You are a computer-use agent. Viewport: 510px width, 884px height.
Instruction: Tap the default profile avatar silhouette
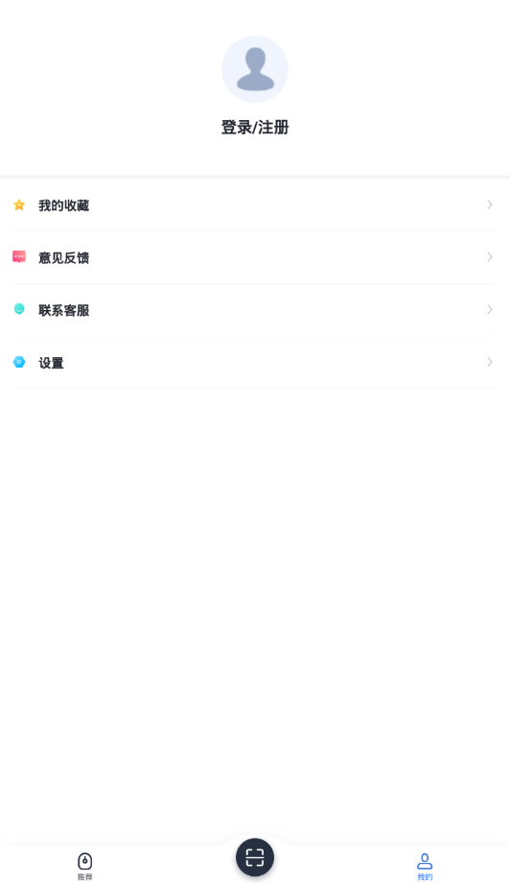pyautogui.click(x=255, y=69)
